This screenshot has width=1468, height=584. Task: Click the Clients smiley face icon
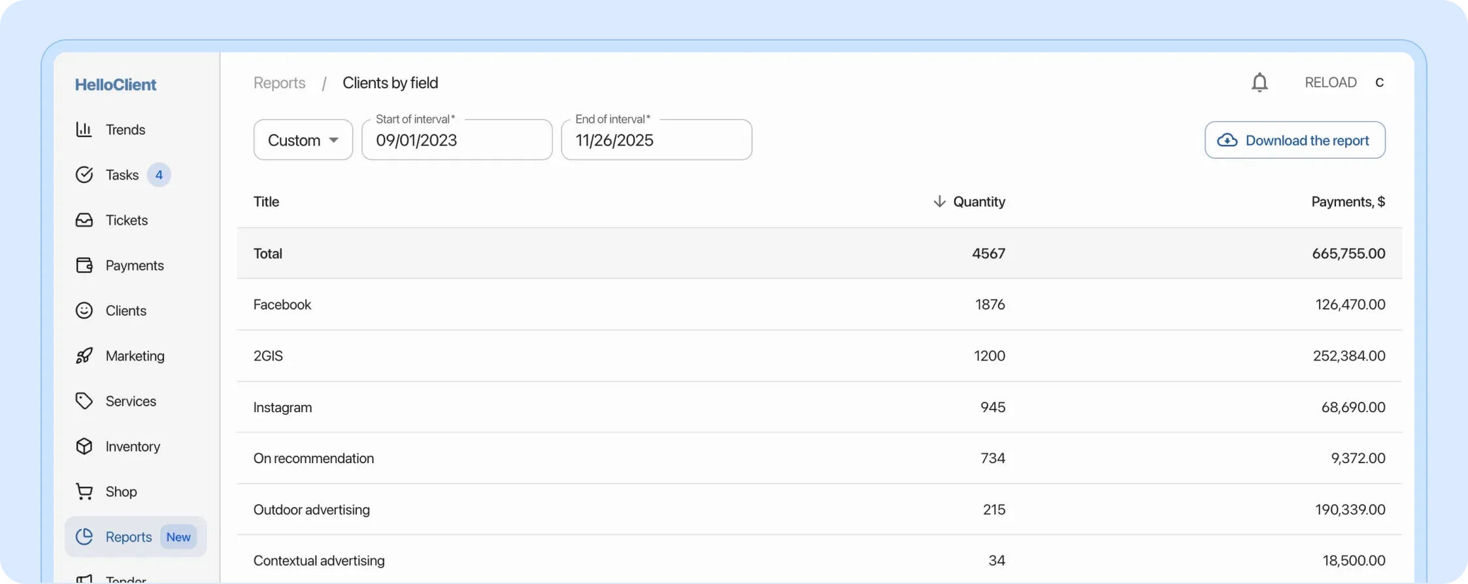click(x=84, y=310)
